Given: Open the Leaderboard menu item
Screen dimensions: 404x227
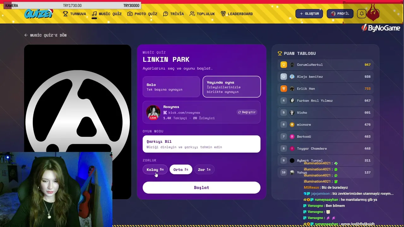Looking at the screenshot, I should tap(237, 14).
